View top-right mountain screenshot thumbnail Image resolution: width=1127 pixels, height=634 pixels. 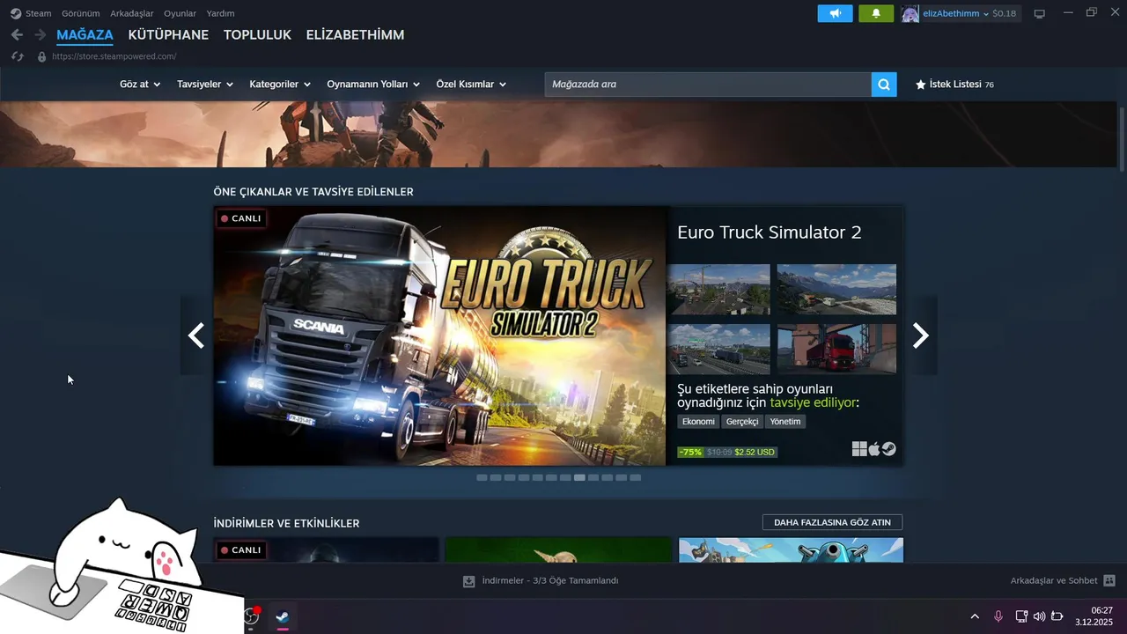pos(836,290)
